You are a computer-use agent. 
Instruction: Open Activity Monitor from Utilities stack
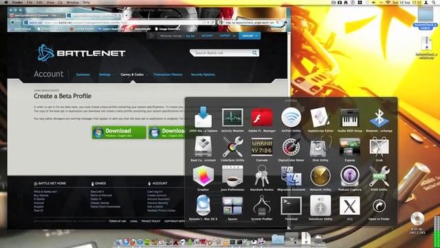point(232,118)
